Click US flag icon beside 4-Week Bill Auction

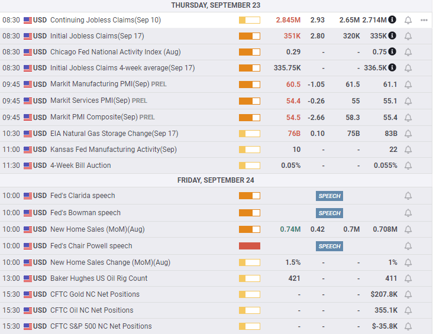click(28, 166)
